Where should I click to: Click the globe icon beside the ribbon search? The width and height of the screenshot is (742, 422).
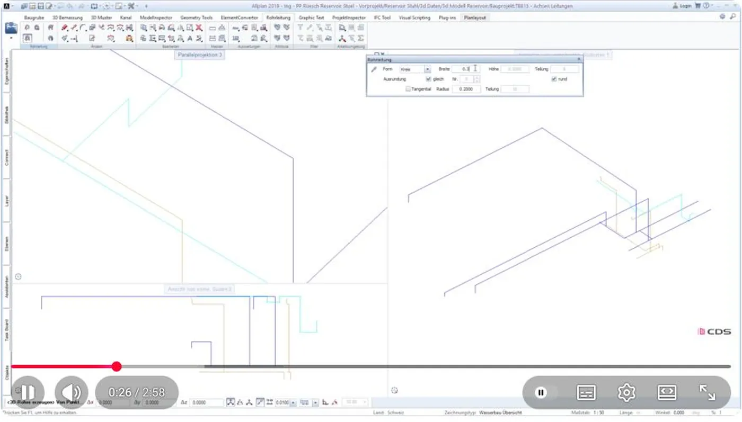[722, 17]
